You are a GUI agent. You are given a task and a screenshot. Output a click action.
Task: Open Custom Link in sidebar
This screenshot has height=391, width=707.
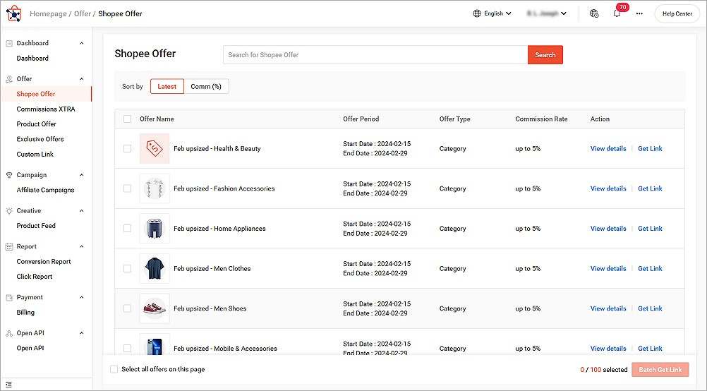click(x=35, y=155)
